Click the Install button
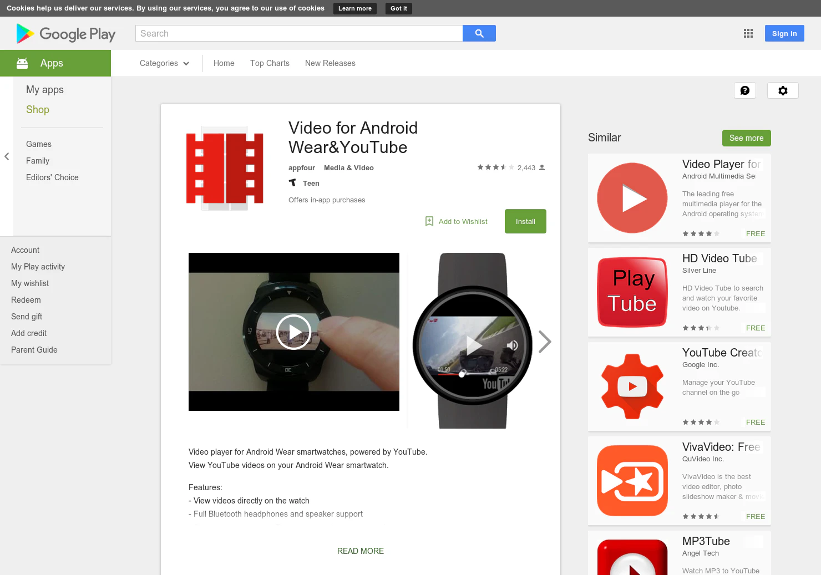This screenshot has height=575, width=821. (x=525, y=221)
